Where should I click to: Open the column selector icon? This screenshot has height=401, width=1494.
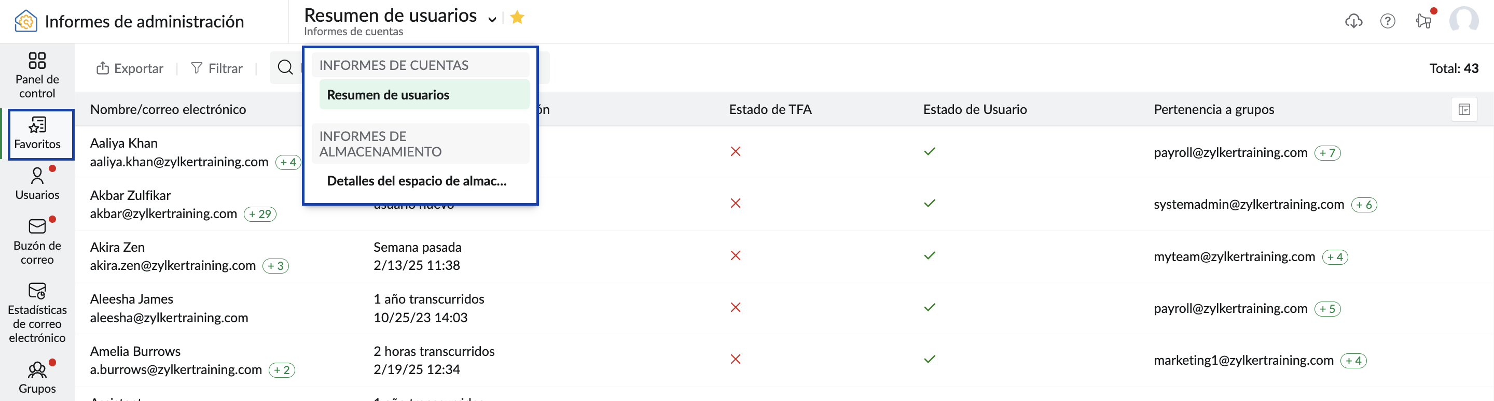[x=1464, y=109]
